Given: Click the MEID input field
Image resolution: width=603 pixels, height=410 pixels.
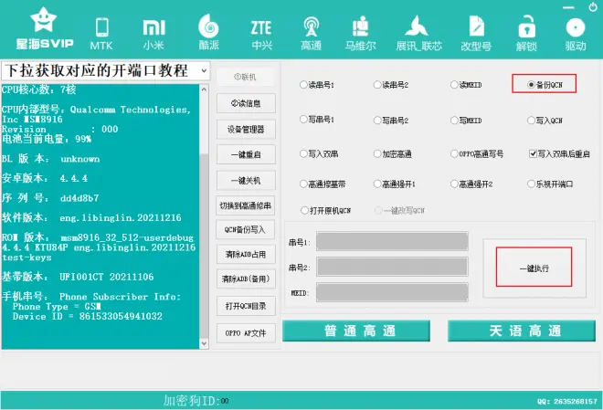Looking at the screenshot, I should [x=392, y=292].
